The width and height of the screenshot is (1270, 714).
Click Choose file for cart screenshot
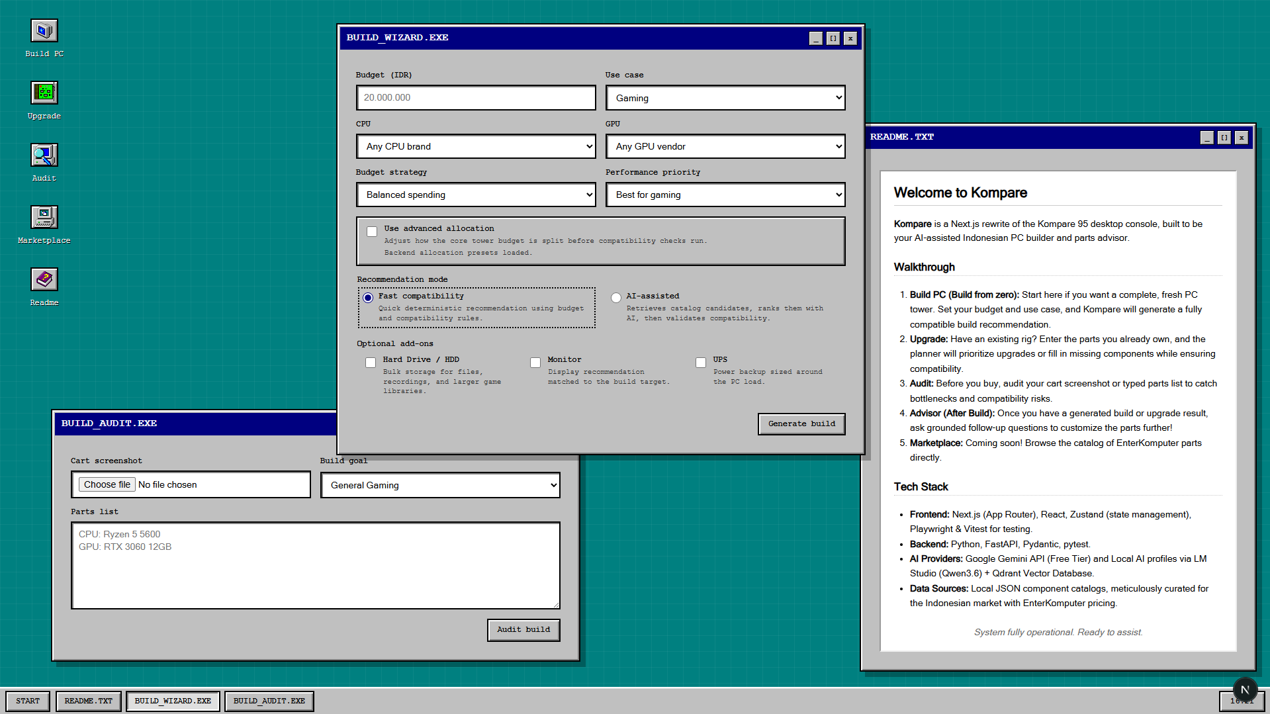[x=107, y=484]
